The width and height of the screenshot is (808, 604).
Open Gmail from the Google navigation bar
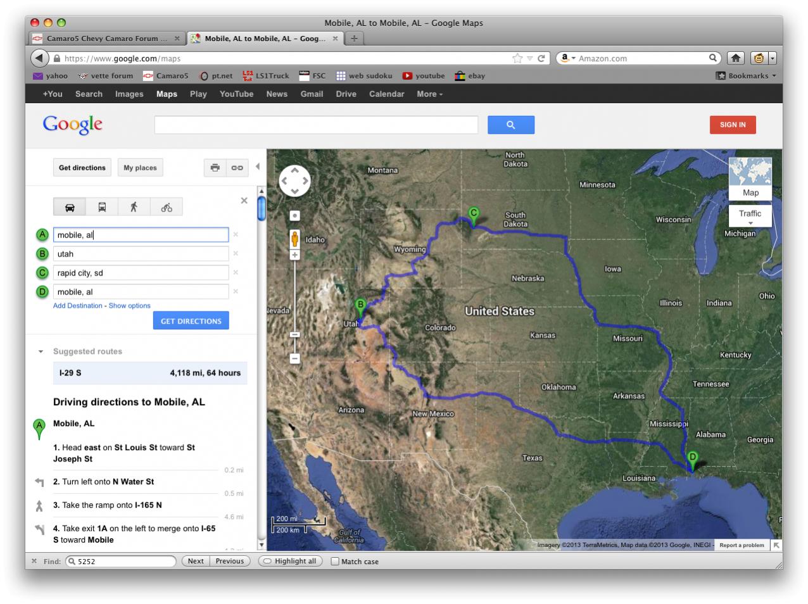tap(312, 94)
